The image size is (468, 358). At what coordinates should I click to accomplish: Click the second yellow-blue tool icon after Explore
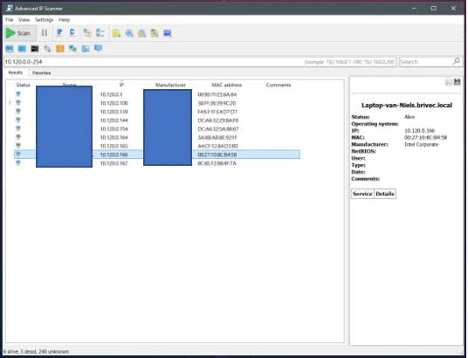129,33
